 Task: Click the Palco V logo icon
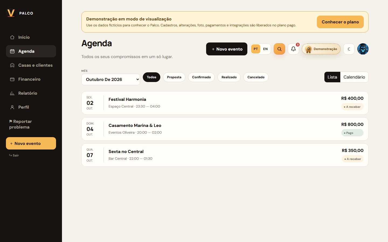point(11,13)
